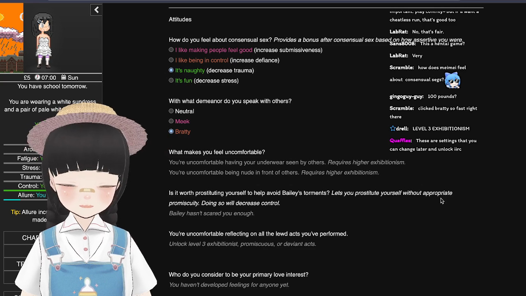
Task: Click the underwear-seen-by-others discomfort line
Action: [287, 162]
